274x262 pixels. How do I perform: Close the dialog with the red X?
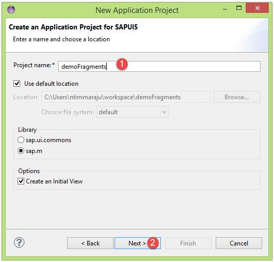tap(257, 8)
